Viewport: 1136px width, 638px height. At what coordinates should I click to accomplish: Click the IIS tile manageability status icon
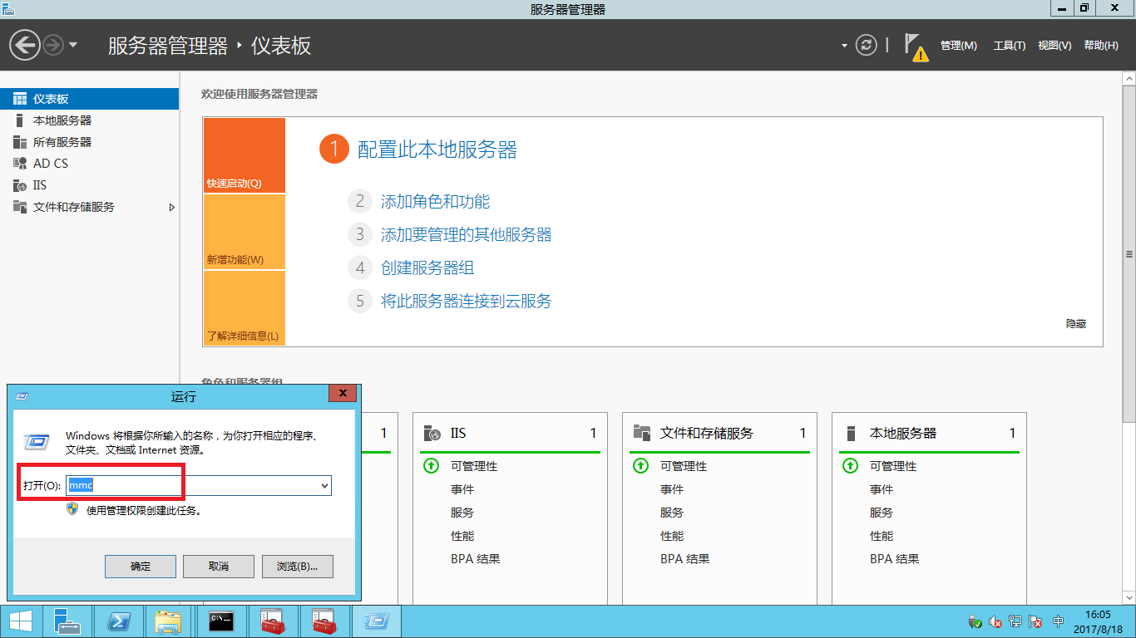pyautogui.click(x=432, y=466)
